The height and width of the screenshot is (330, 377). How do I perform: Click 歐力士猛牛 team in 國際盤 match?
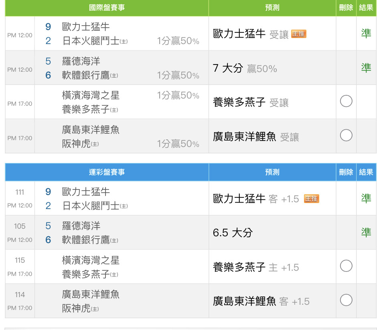pyautogui.click(x=86, y=27)
